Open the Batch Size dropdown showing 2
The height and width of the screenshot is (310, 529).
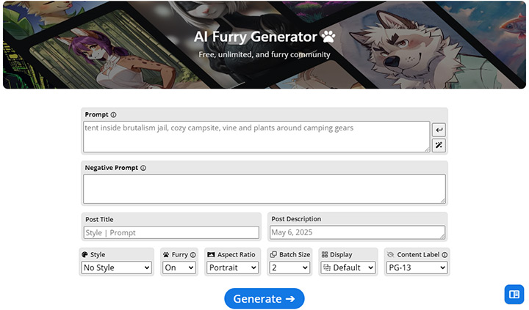tap(289, 268)
